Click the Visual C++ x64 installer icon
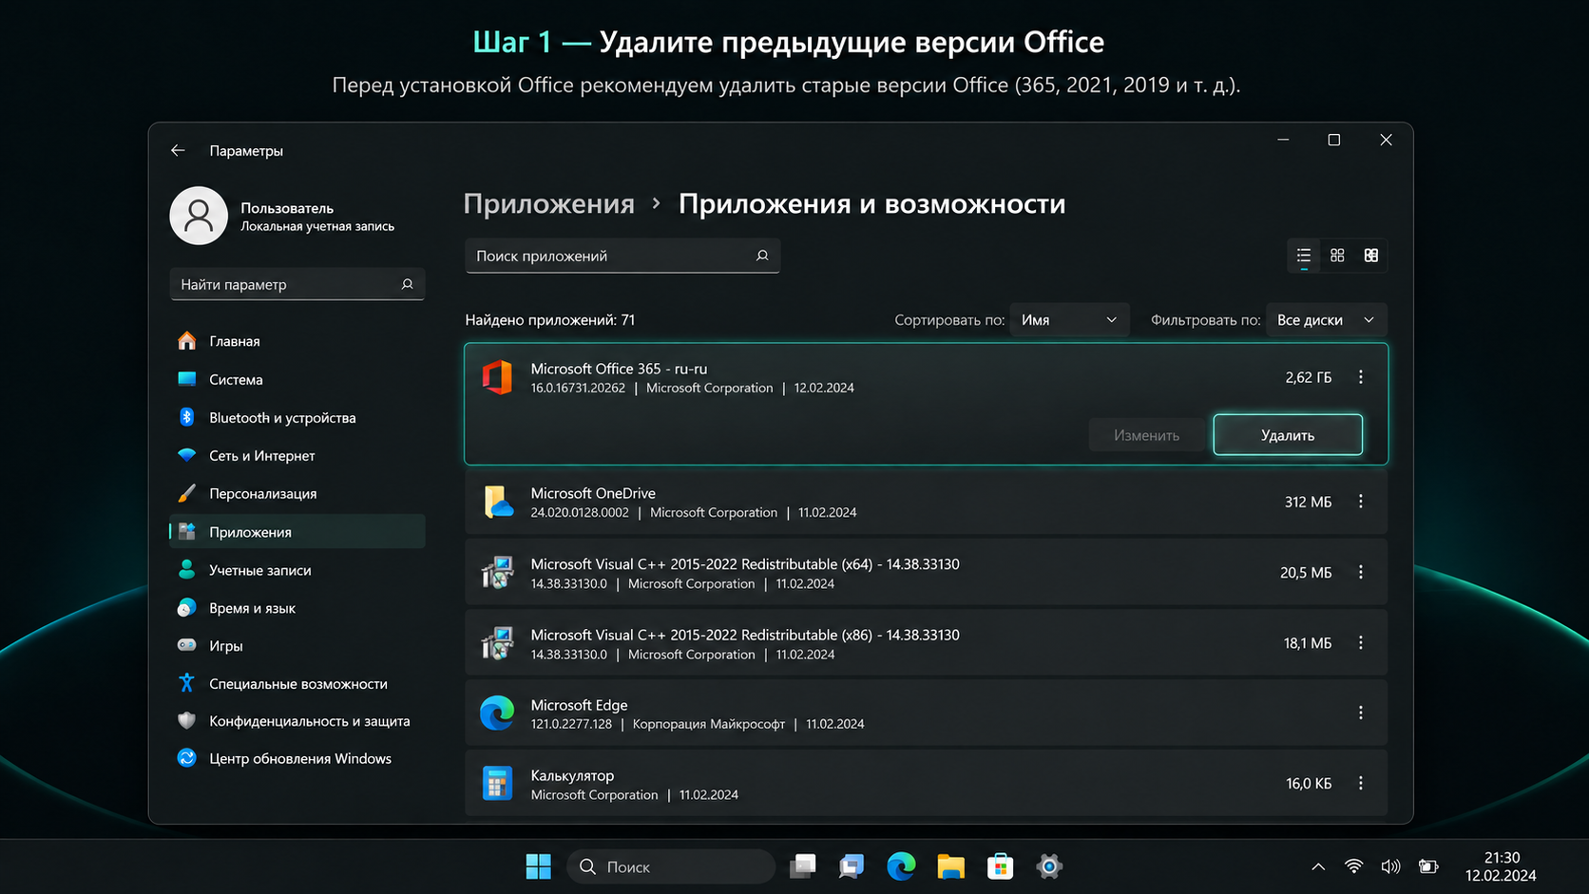1589x894 pixels. click(x=497, y=573)
